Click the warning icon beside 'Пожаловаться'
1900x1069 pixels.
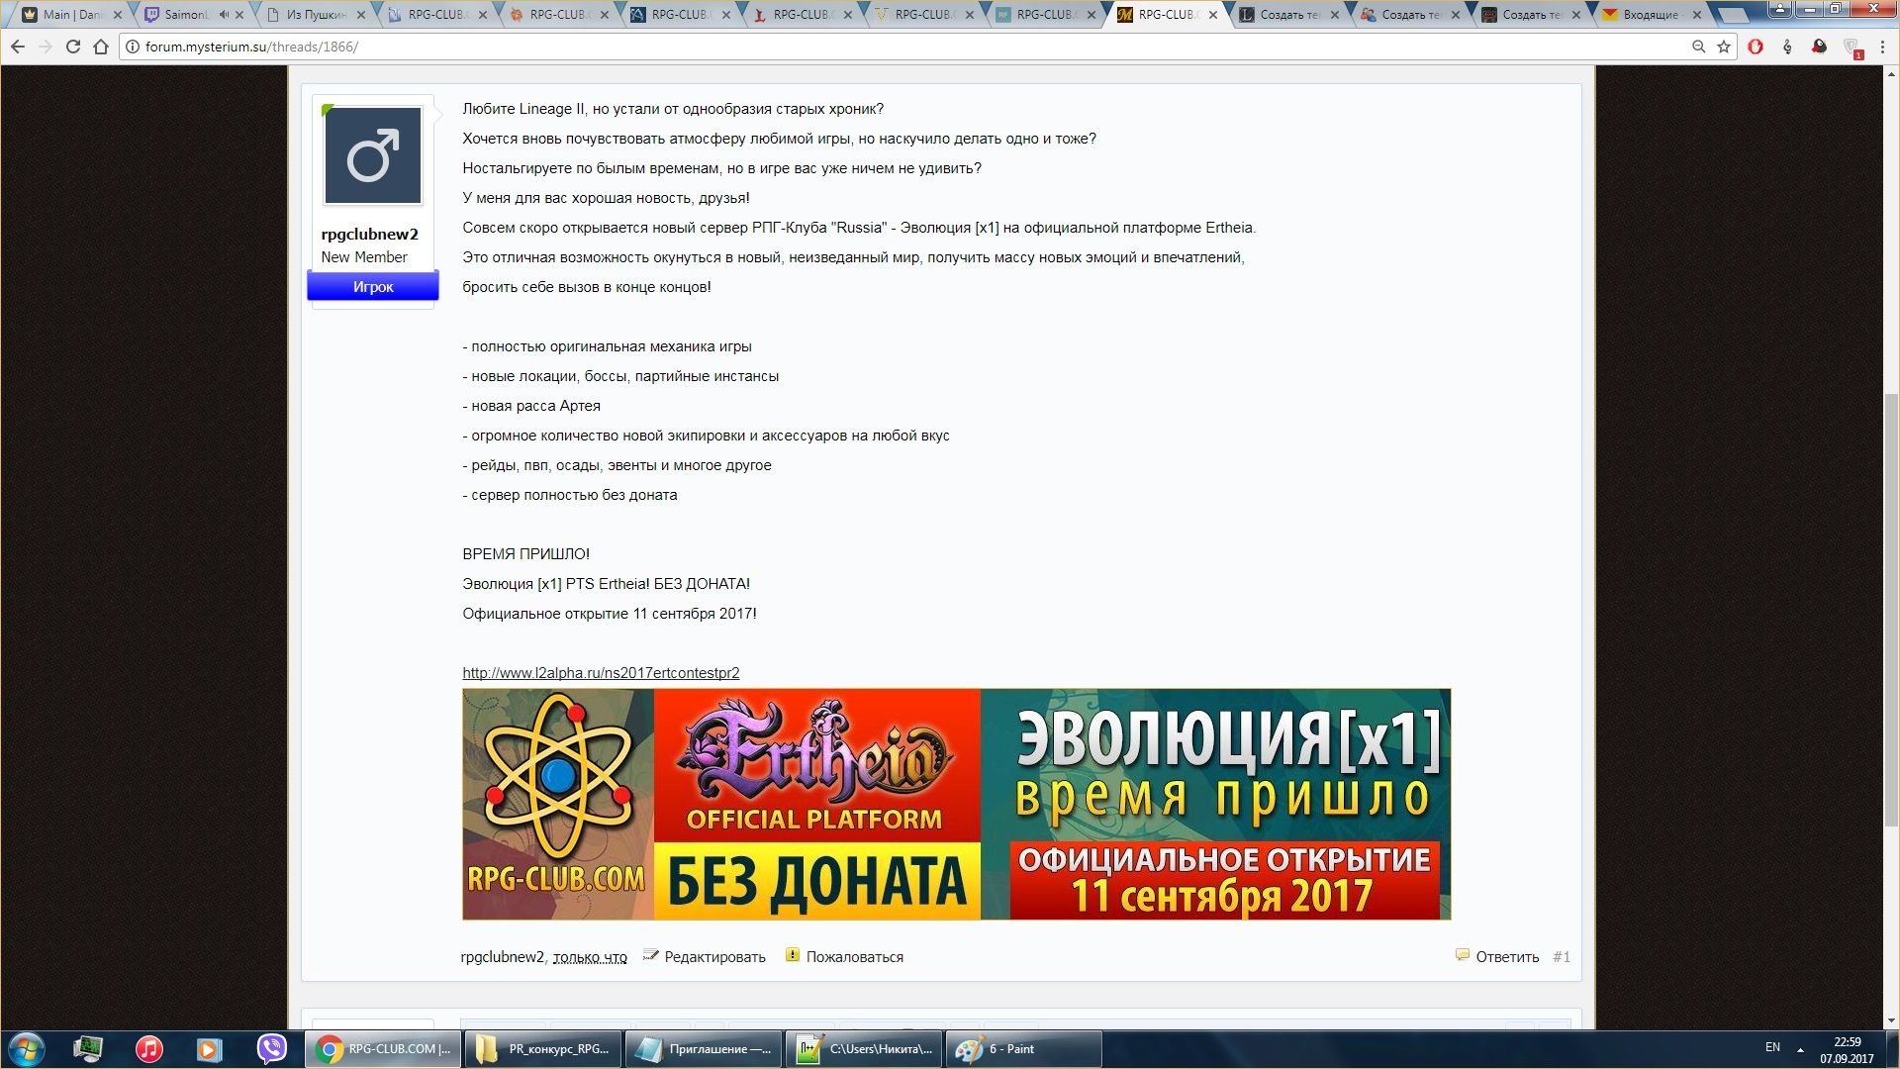point(792,955)
